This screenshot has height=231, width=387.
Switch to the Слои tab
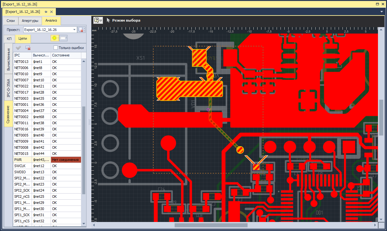[11, 21]
